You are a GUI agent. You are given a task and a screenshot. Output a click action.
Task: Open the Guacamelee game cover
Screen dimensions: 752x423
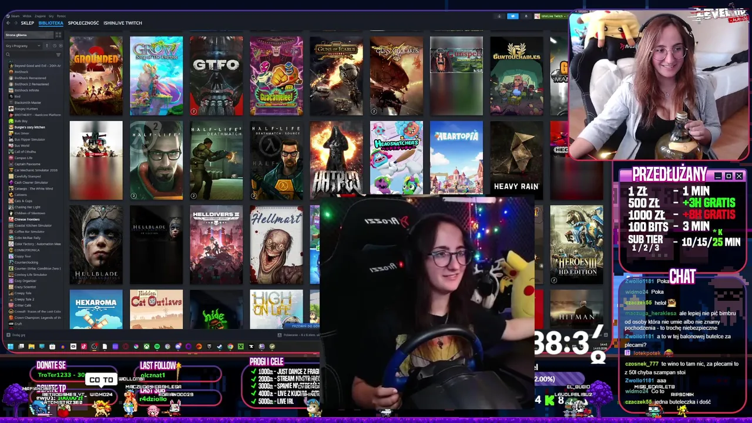tap(276, 76)
